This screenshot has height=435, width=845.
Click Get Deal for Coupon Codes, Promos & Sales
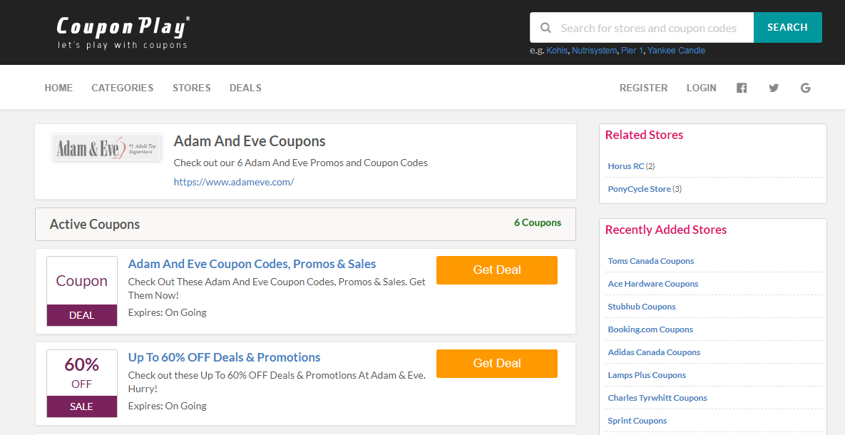(x=497, y=270)
